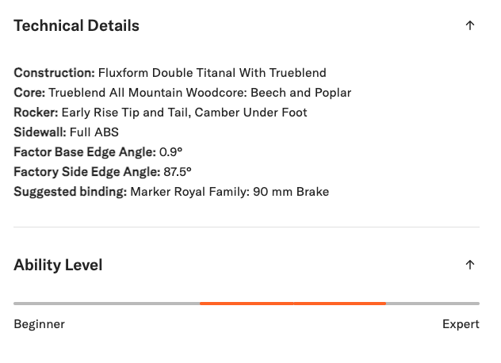501x363 pixels.
Task: Collapse the Ability Level section arrow
Action: pos(470,265)
